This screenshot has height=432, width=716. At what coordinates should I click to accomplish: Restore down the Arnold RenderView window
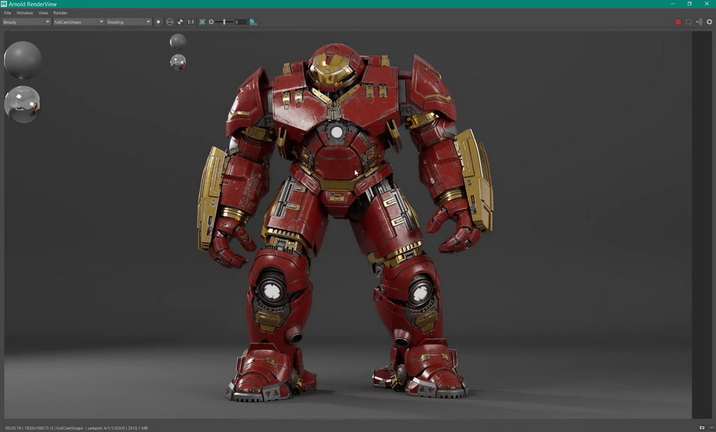coord(690,4)
